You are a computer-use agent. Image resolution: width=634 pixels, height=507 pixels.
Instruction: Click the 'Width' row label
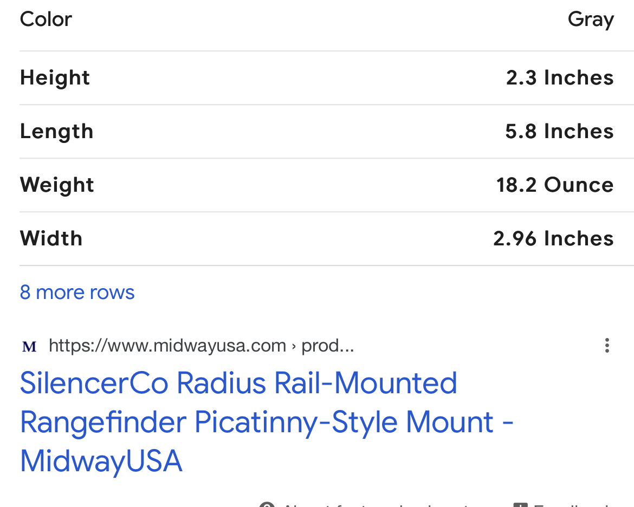point(51,238)
